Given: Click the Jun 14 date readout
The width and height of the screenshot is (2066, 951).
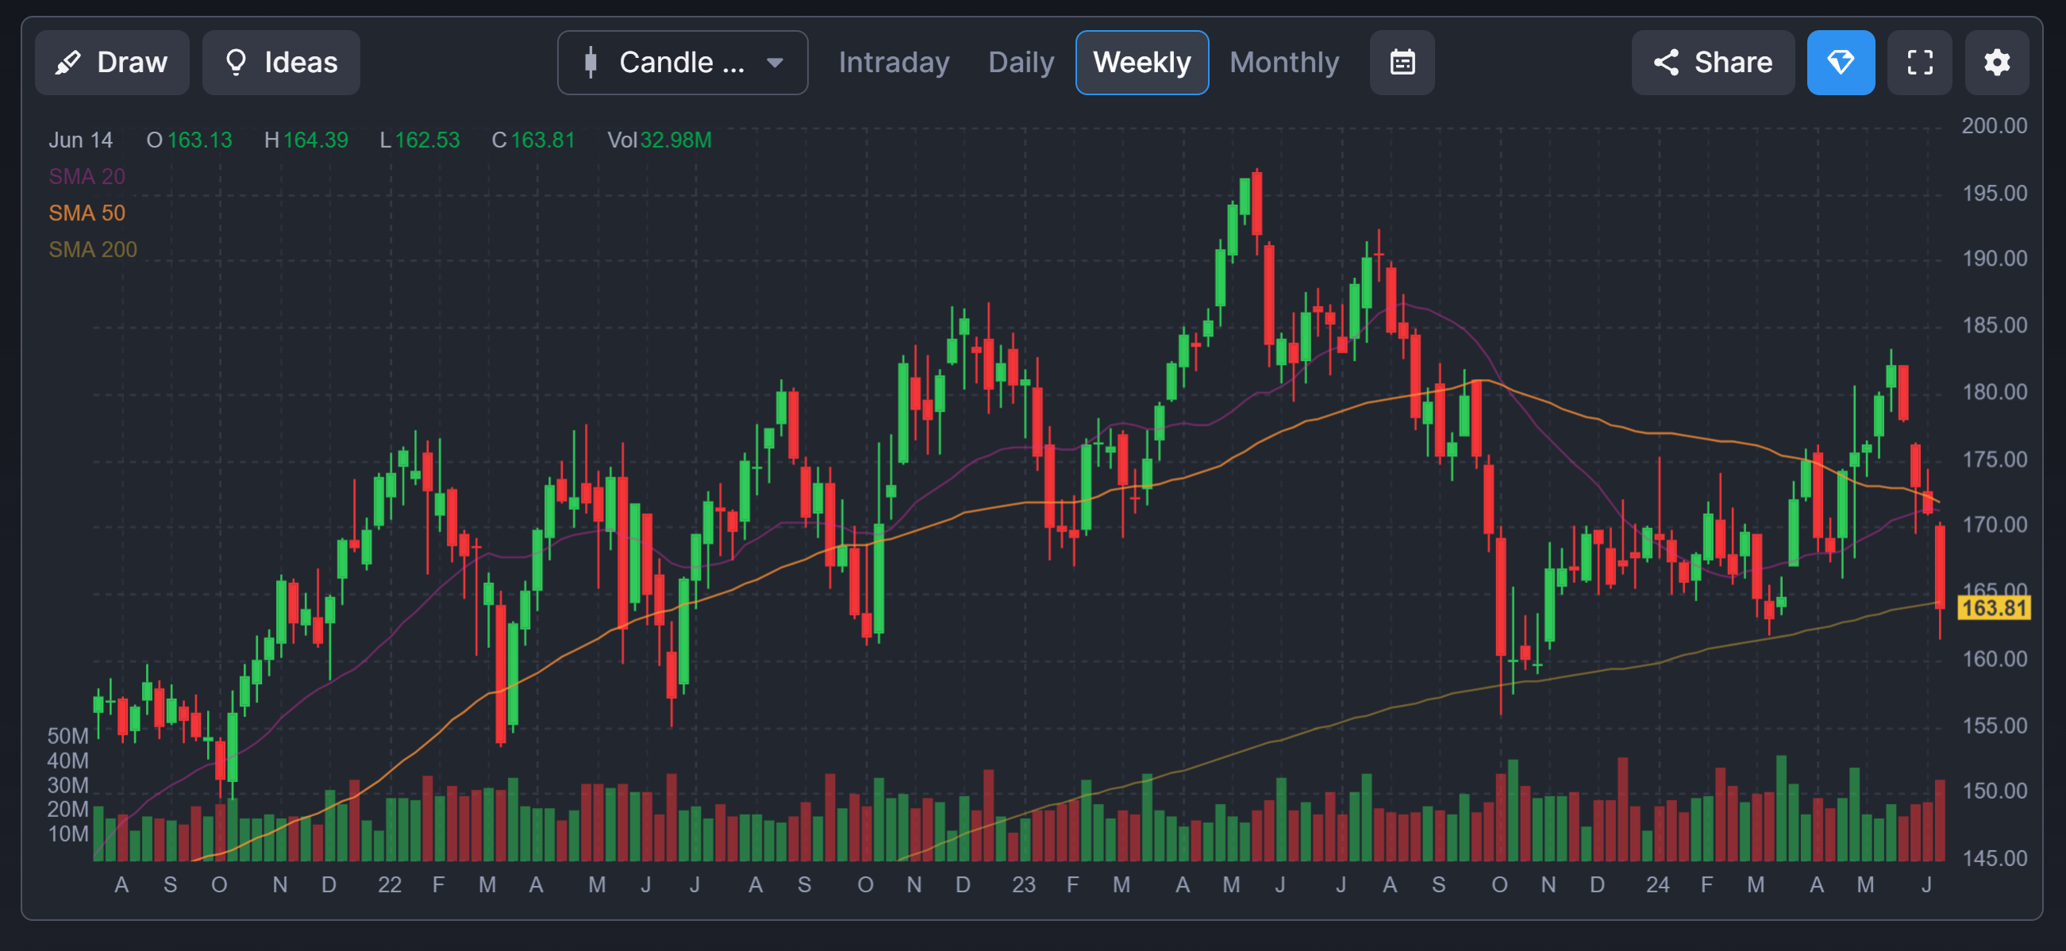Looking at the screenshot, I should 80,140.
